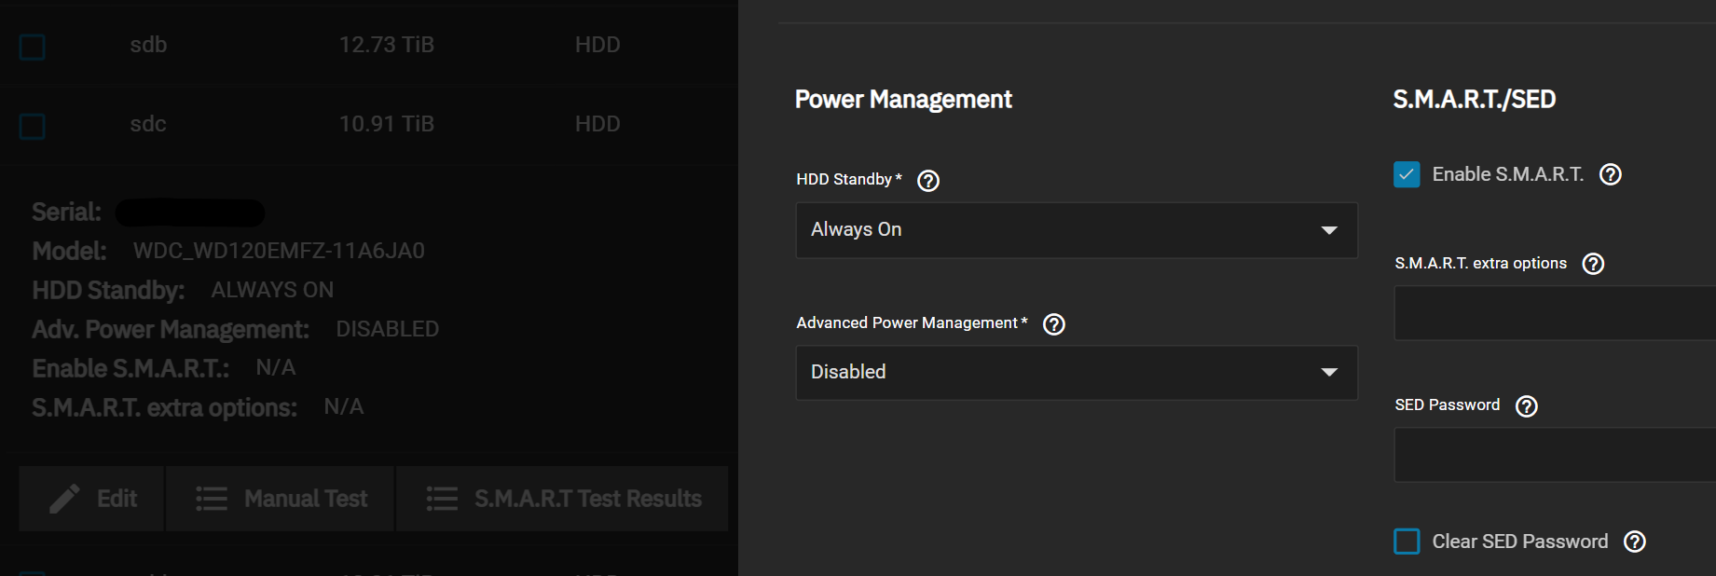
Task: Show help for Enable S.M.A.R.T.
Action: (1611, 174)
